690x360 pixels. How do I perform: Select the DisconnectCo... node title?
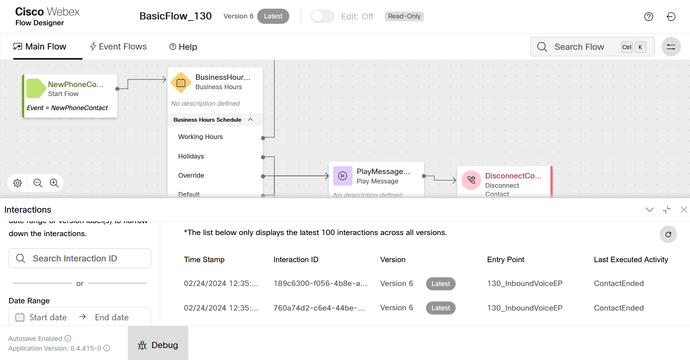[513, 176]
